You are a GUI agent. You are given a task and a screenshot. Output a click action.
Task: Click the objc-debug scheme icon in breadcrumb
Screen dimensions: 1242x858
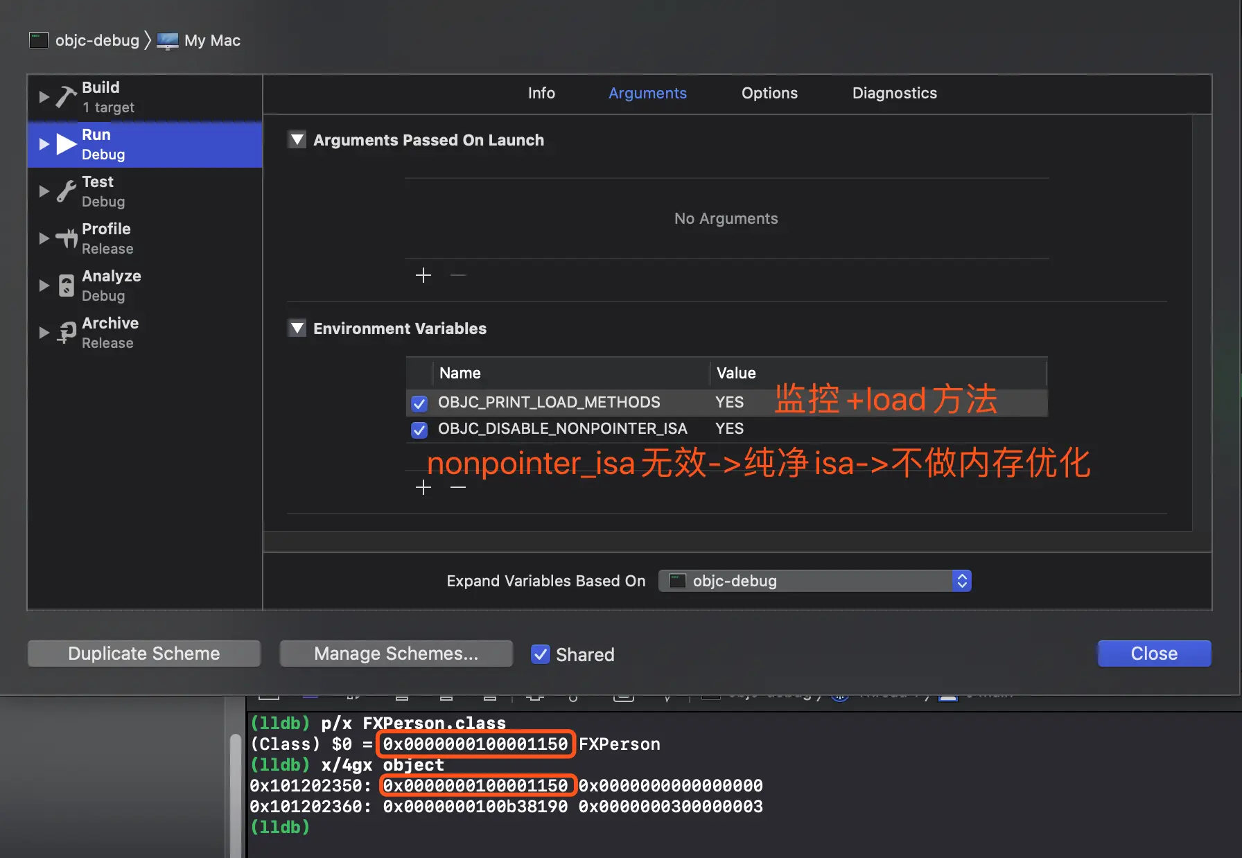(39, 40)
